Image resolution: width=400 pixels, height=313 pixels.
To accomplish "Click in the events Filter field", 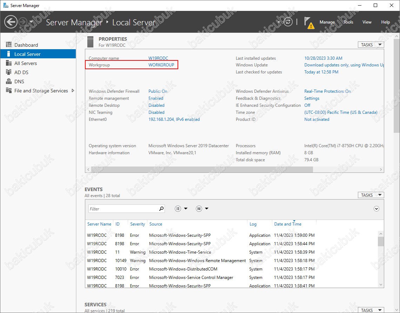I will point(123,209).
